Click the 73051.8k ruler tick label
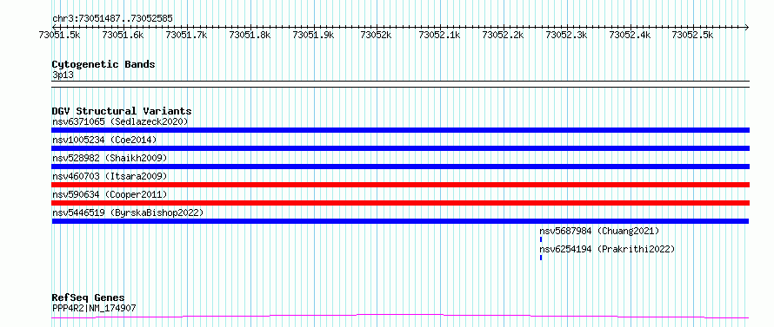This screenshot has height=327, width=774. [x=250, y=35]
